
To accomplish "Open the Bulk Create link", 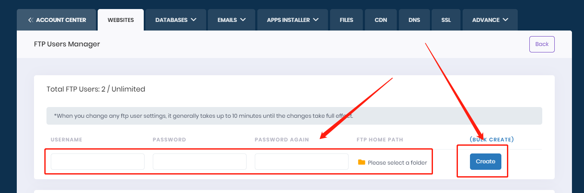I will point(491,140).
